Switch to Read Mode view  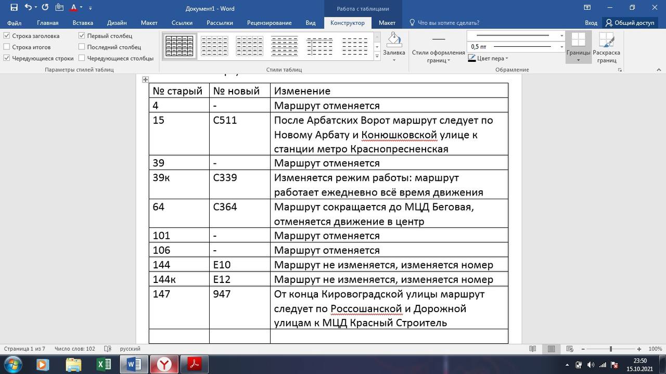tap(532, 349)
